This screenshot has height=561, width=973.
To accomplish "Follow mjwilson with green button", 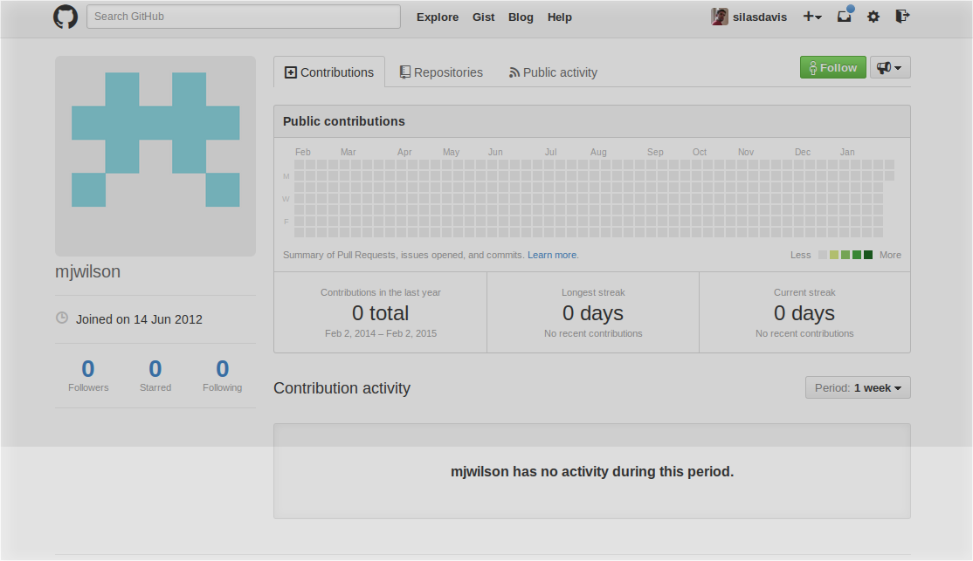I will click(x=832, y=67).
